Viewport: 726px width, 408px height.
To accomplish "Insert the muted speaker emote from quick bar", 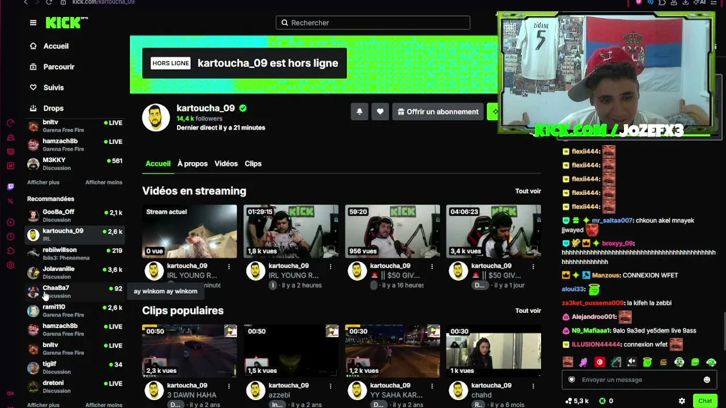I will (x=631, y=362).
